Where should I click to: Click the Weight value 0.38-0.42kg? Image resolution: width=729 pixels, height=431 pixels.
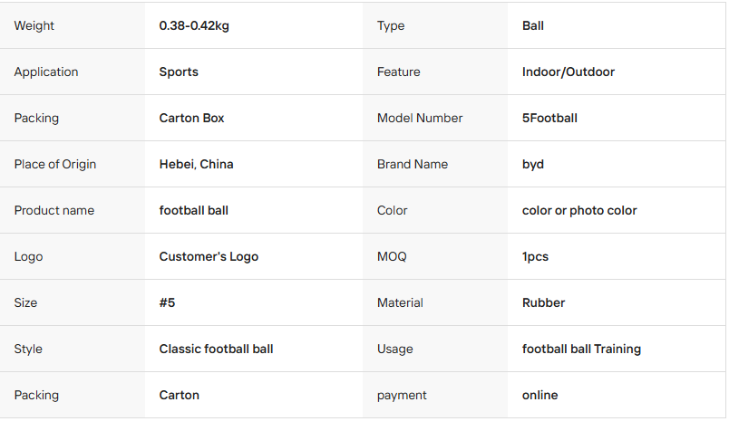[194, 25]
